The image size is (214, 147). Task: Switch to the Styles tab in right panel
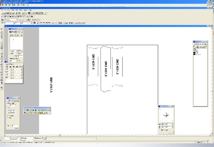pyautogui.click(x=205, y=44)
